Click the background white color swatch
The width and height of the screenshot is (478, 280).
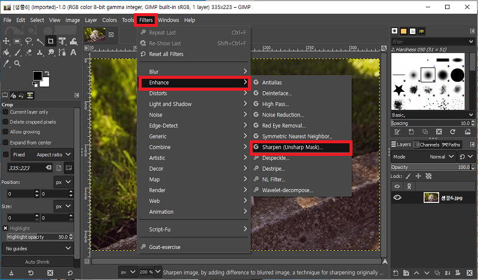click(45, 82)
